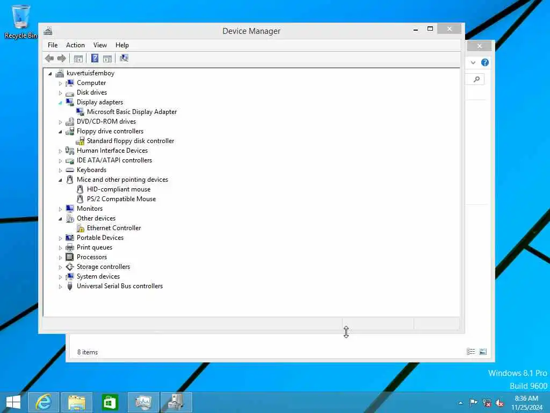Select the DVD/CD-ROM drives label
This screenshot has width=550, height=413.
point(106,122)
